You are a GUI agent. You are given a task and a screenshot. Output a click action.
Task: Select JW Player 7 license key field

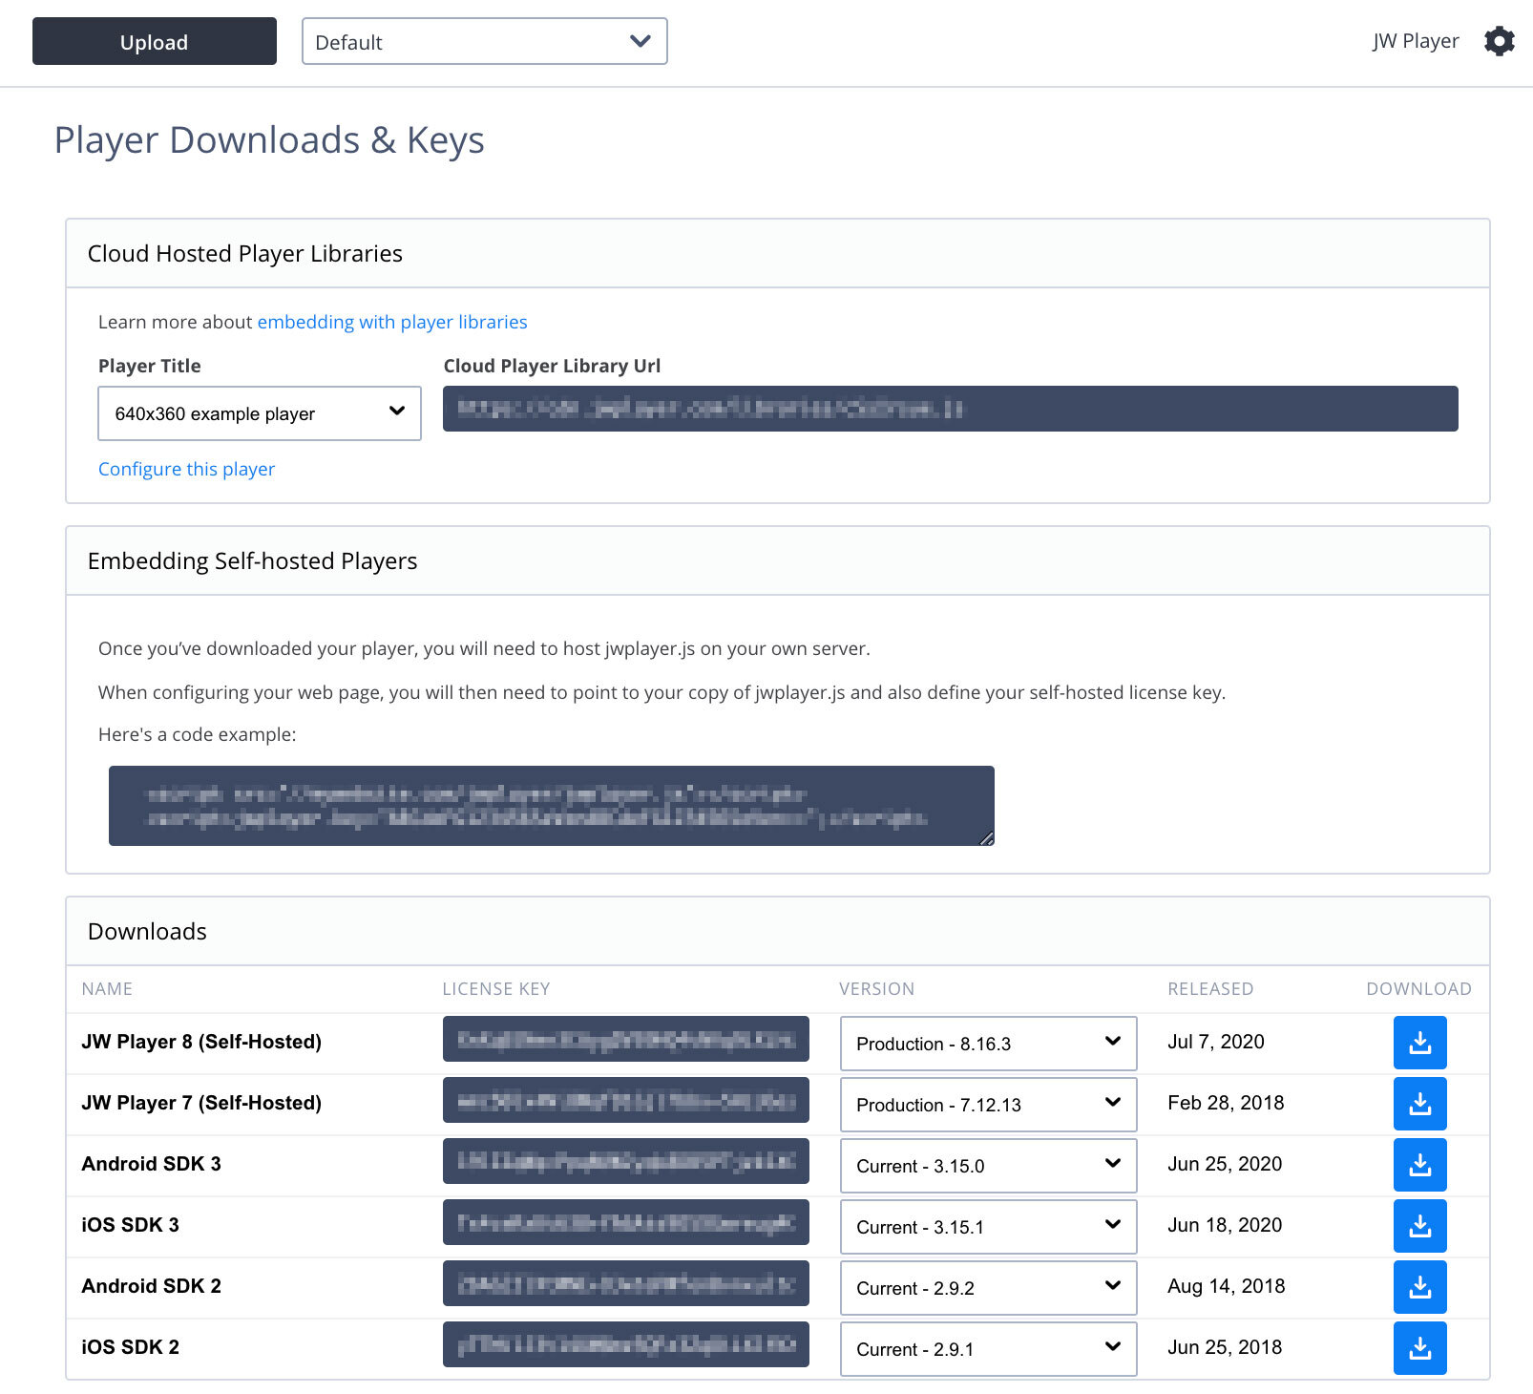point(625,1100)
